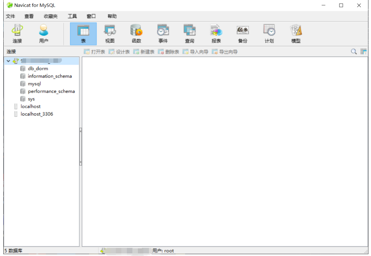Viewport: 371px width, 256px height.
Task: Click the 新建表 (New Table) button
Action: [x=146, y=51]
